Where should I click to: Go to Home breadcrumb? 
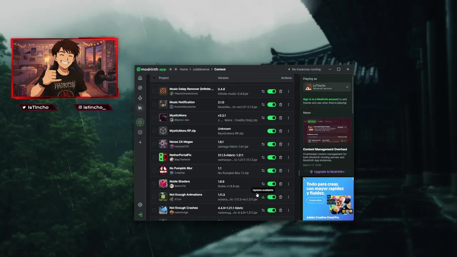point(184,69)
